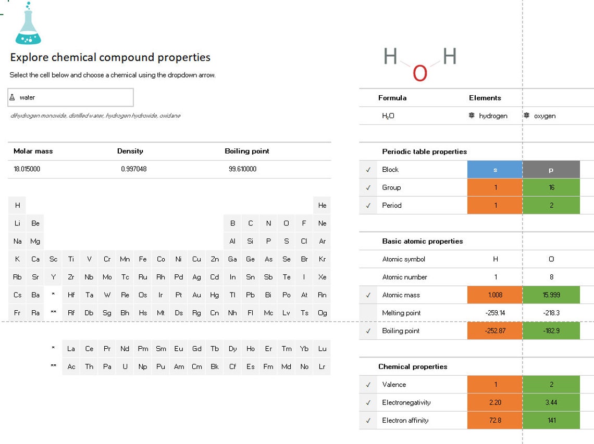Viewport: 594px width, 444px height.
Task: Click the teal flask illustration at top left
Action: [28, 29]
